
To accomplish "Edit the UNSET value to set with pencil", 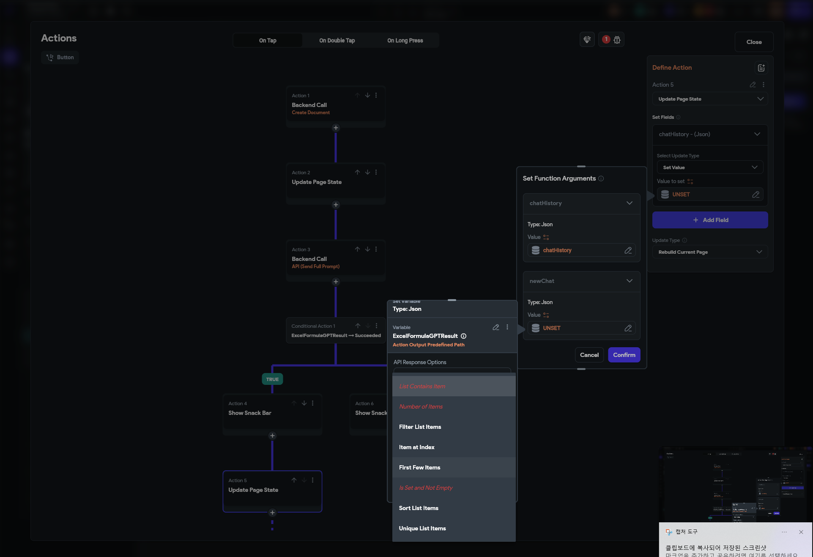I will (x=756, y=195).
